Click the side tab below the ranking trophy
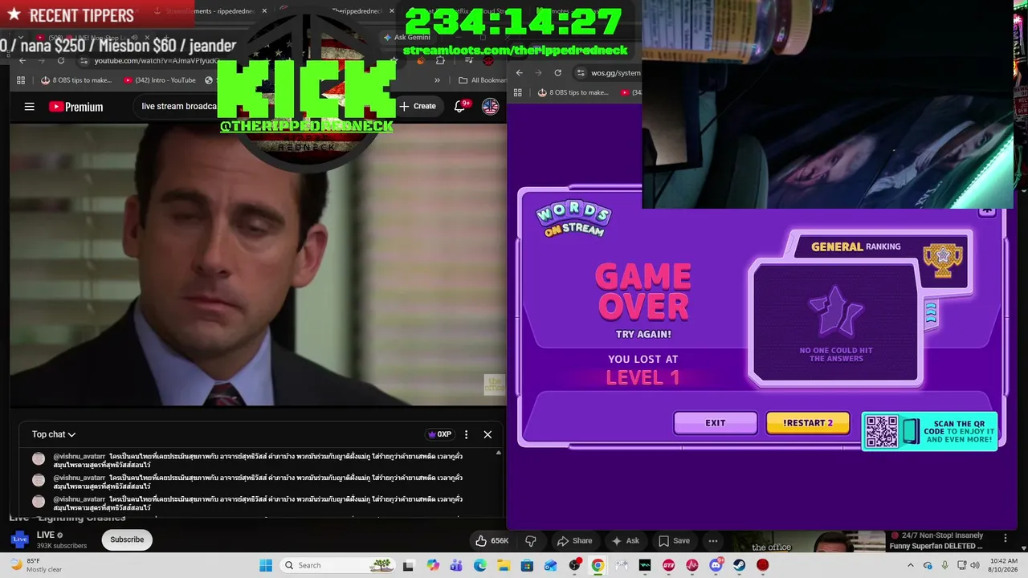The image size is (1028, 578). (932, 313)
